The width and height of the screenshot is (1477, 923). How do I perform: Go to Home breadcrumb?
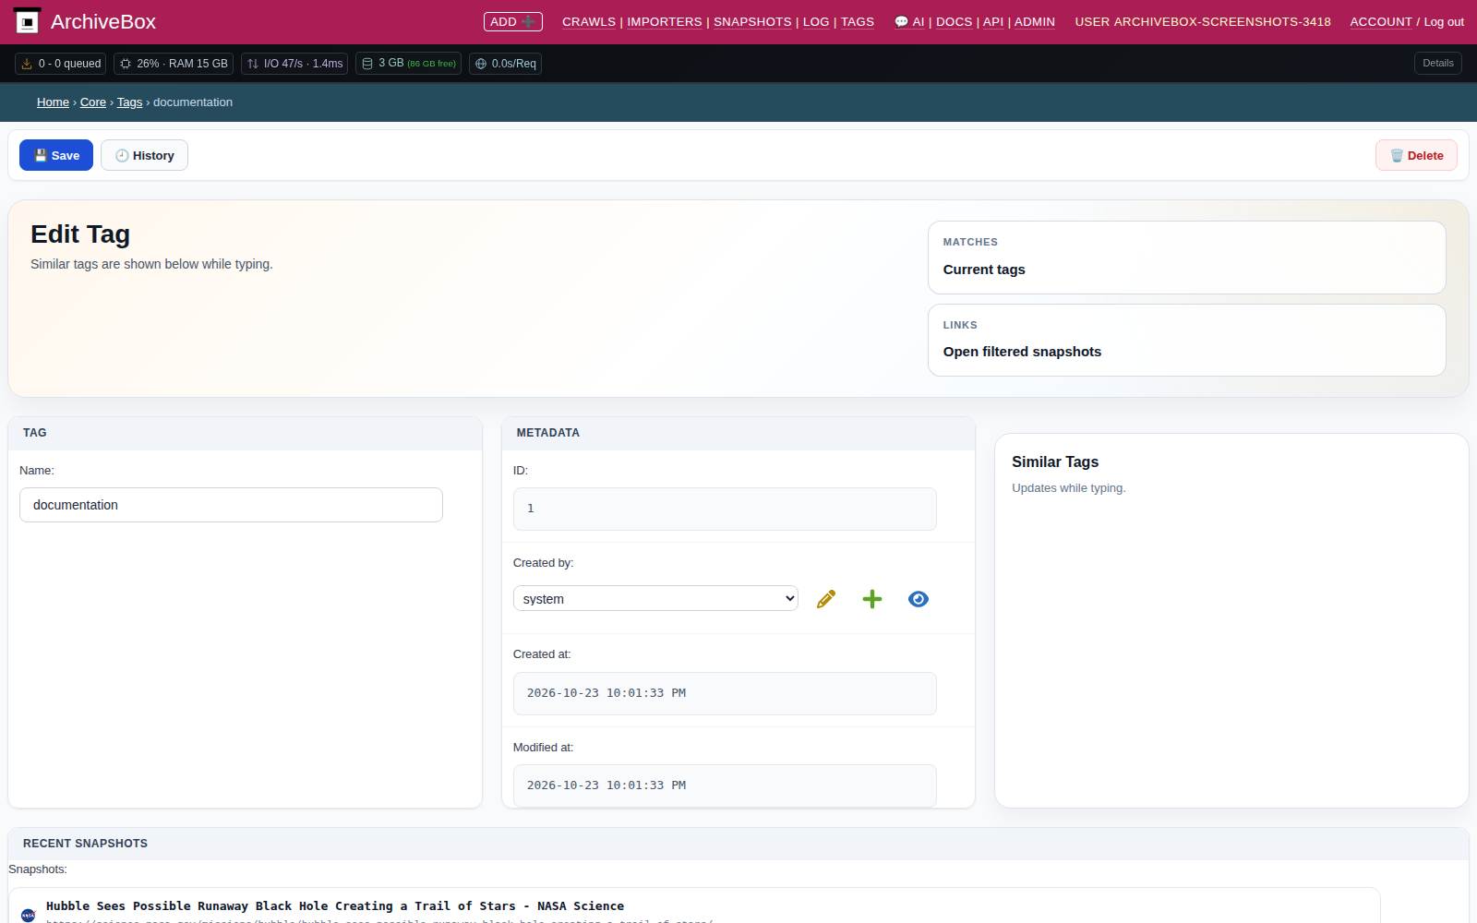53,102
